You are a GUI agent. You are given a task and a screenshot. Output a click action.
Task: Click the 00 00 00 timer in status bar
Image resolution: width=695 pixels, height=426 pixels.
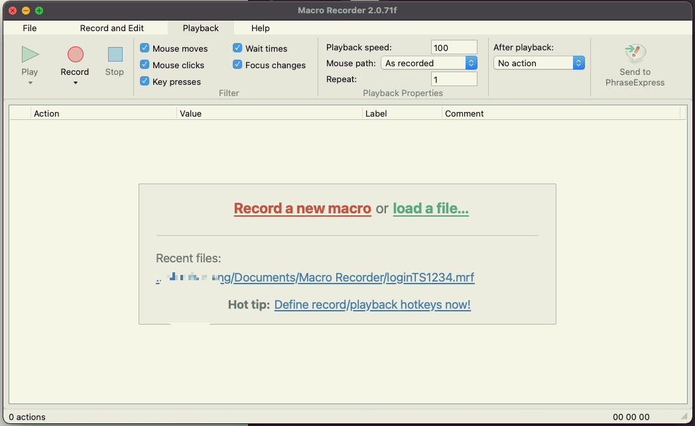tap(631, 417)
